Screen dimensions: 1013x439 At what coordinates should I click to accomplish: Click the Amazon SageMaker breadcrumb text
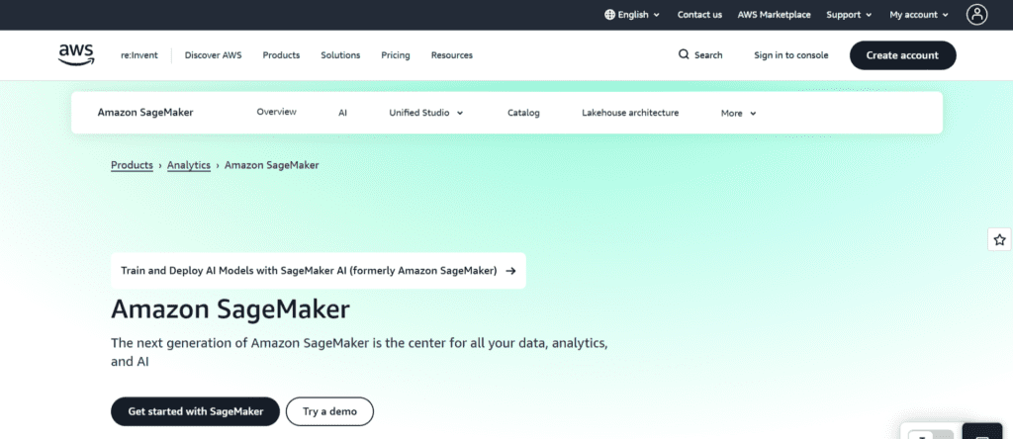coord(271,165)
